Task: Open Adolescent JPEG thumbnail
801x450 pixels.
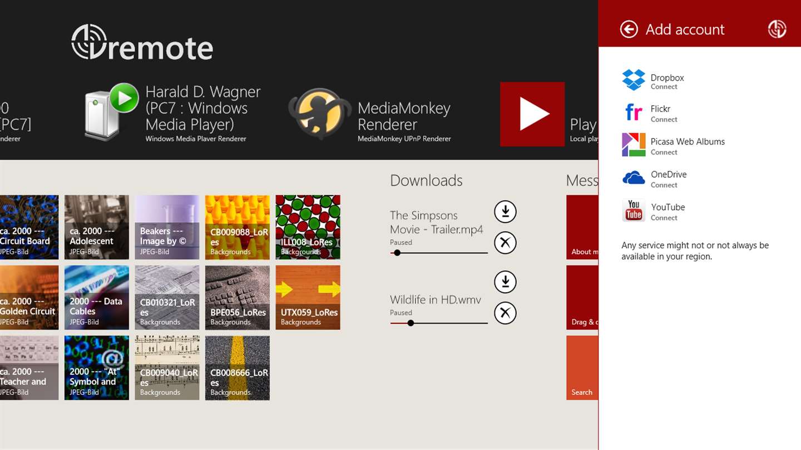Action: (97, 227)
